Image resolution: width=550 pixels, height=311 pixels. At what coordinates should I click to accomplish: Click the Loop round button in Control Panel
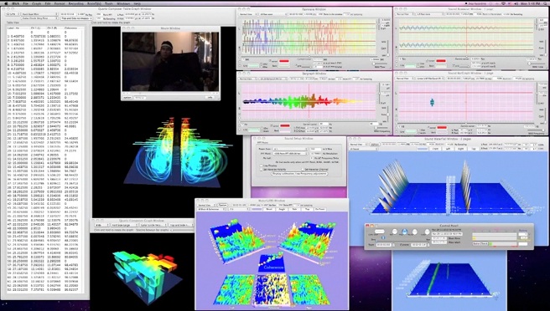[x=428, y=232]
